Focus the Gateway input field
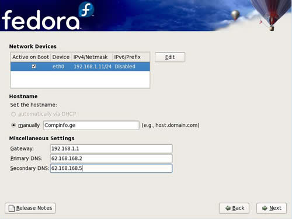292x219 pixels. (x=111, y=149)
